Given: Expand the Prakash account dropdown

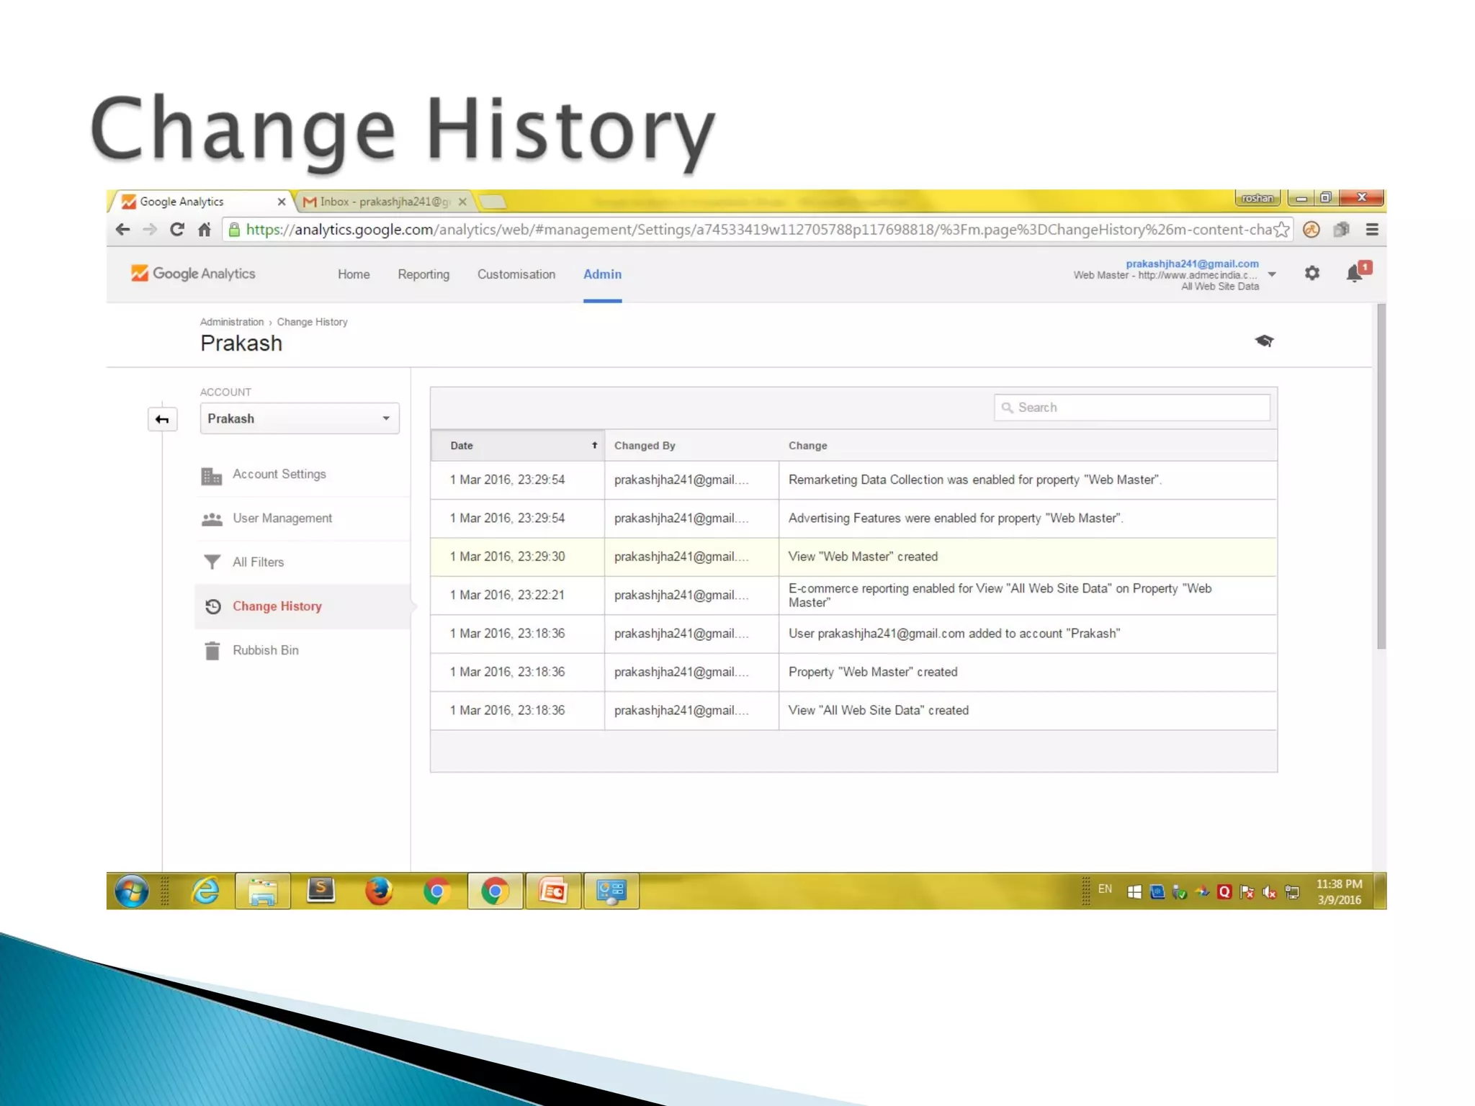Looking at the screenshot, I should coord(300,419).
